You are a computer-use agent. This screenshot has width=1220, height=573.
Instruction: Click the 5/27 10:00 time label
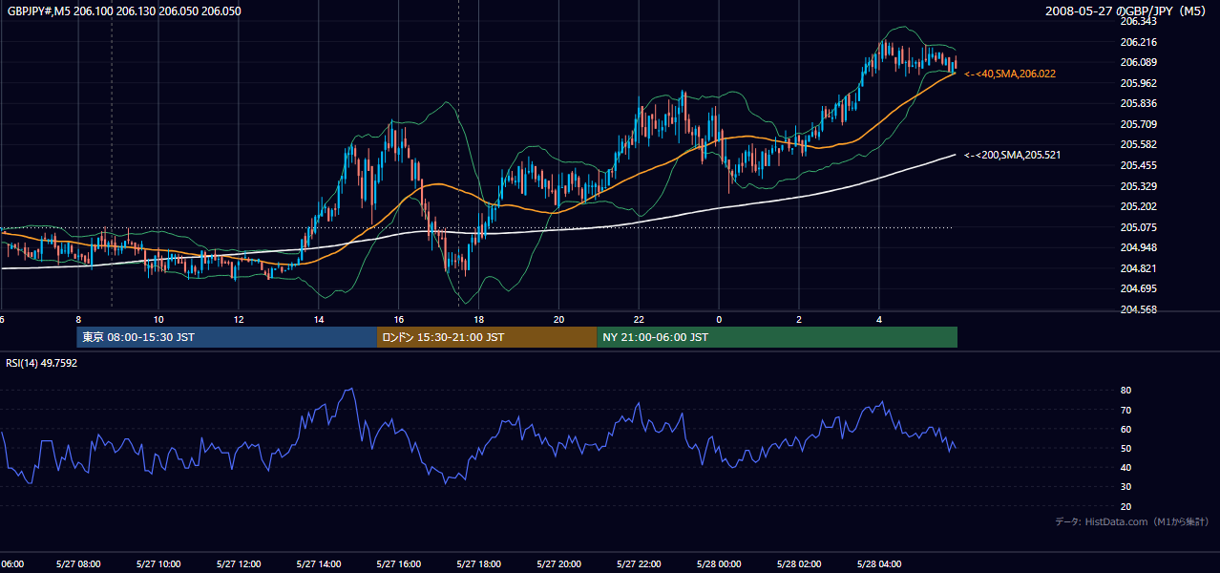click(158, 564)
